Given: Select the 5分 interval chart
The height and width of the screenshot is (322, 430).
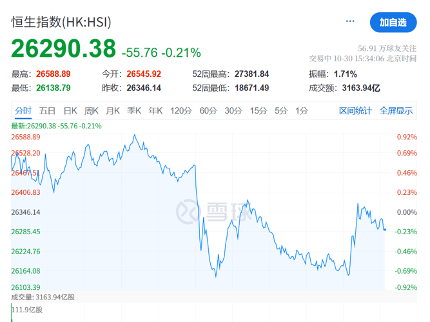Looking at the screenshot, I should point(280,110).
